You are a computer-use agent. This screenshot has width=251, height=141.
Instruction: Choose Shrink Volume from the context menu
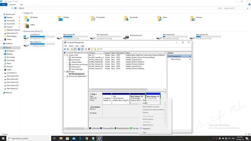148,119
